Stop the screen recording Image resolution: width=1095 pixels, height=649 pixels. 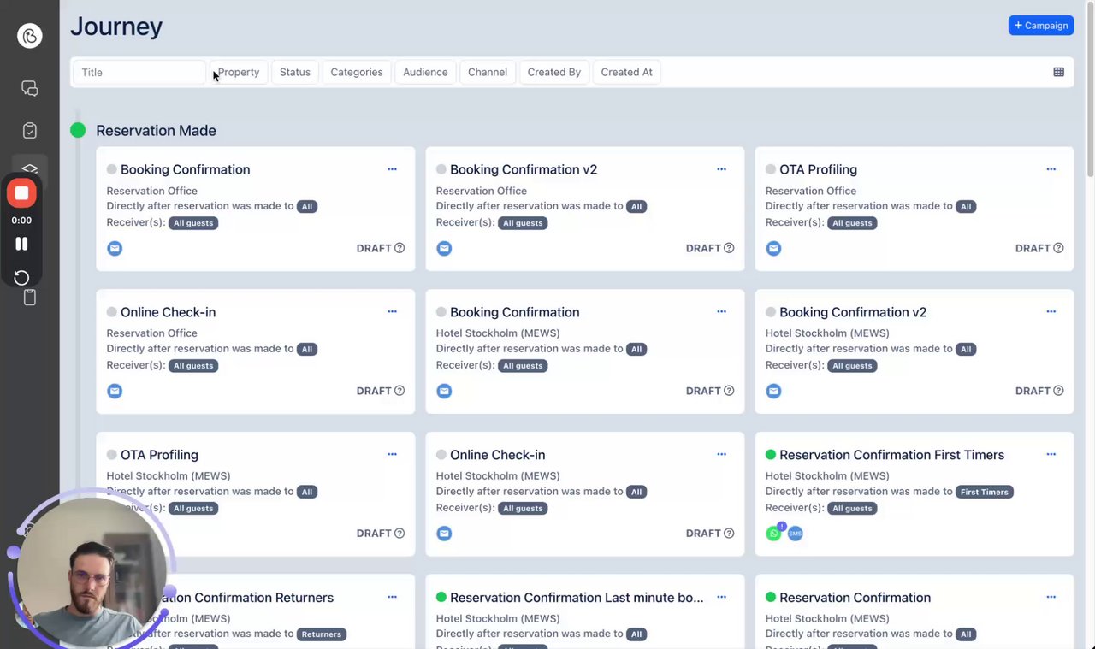coord(21,193)
